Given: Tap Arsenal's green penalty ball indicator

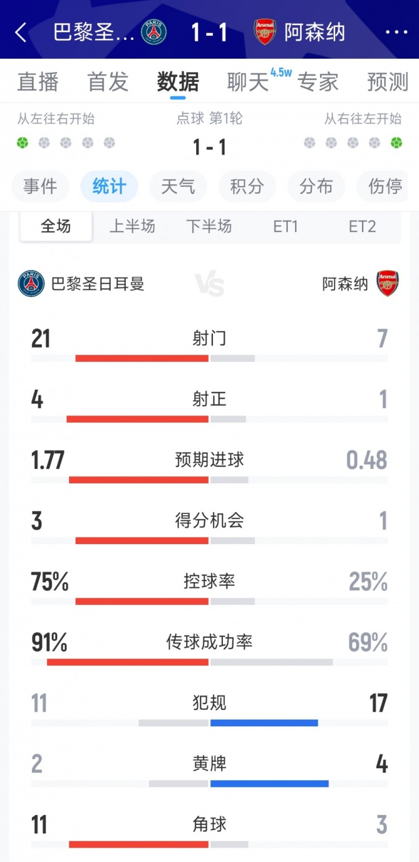Looking at the screenshot, I should 396,143.
